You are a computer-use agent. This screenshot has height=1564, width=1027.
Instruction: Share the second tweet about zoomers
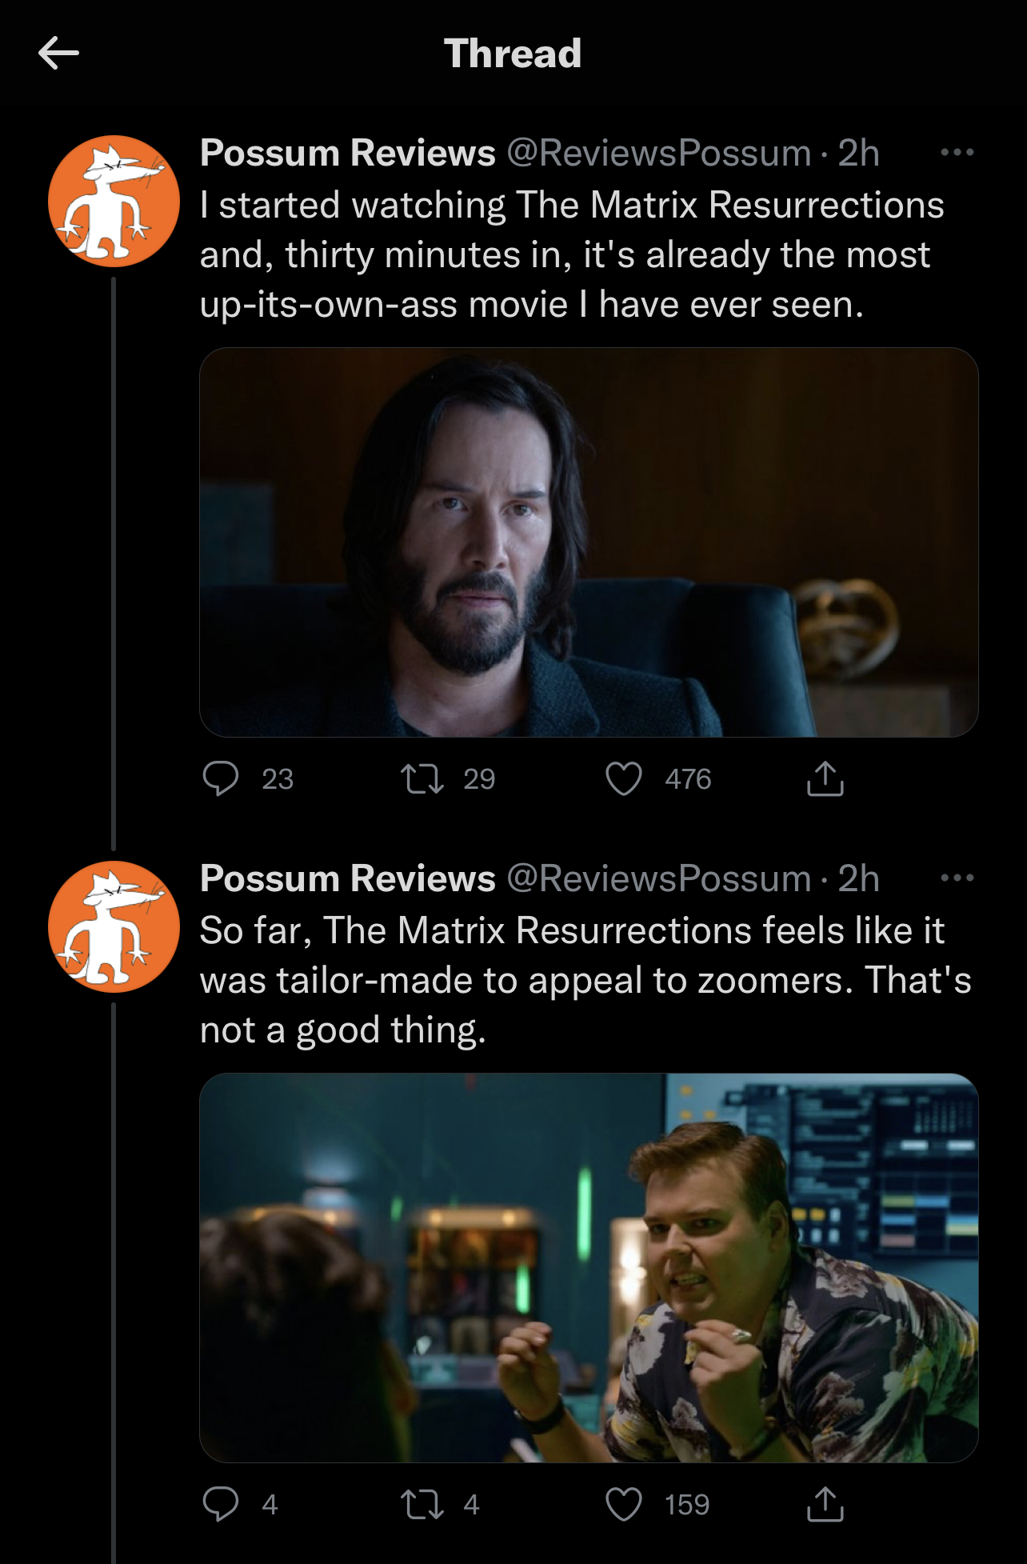point(825,1504)
